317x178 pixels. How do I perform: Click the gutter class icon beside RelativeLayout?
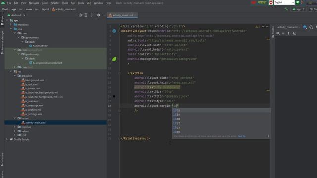114,31
